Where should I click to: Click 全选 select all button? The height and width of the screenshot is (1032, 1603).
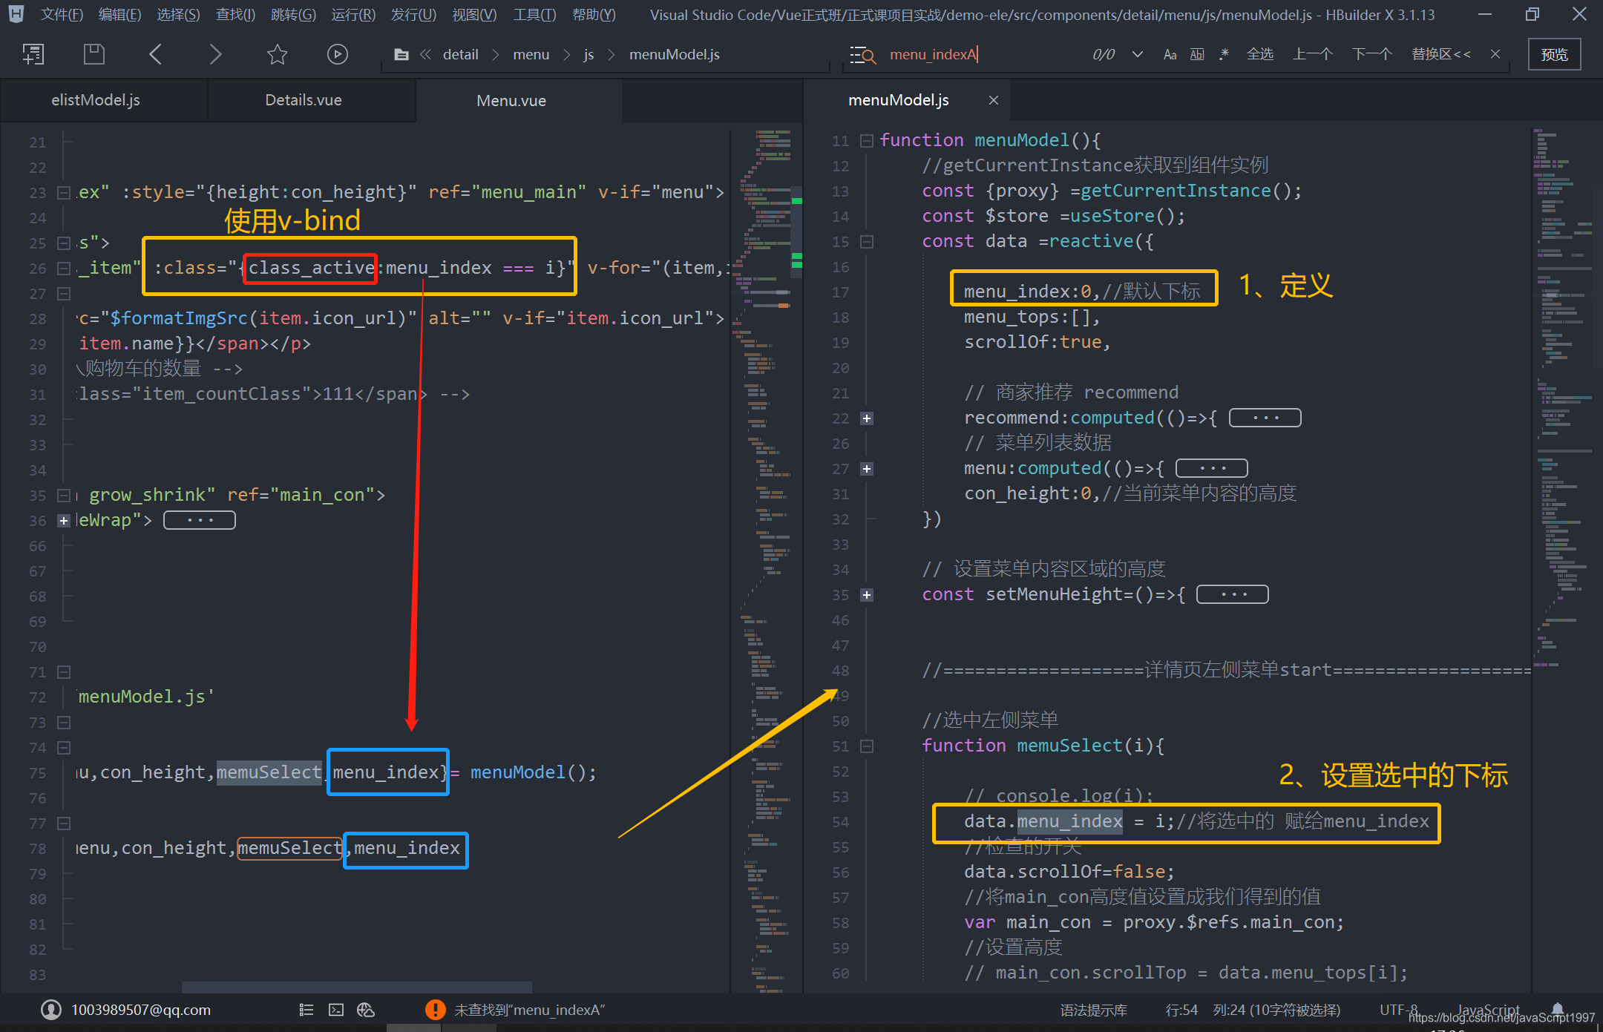pyautogui.click(x=1259, y=54)
